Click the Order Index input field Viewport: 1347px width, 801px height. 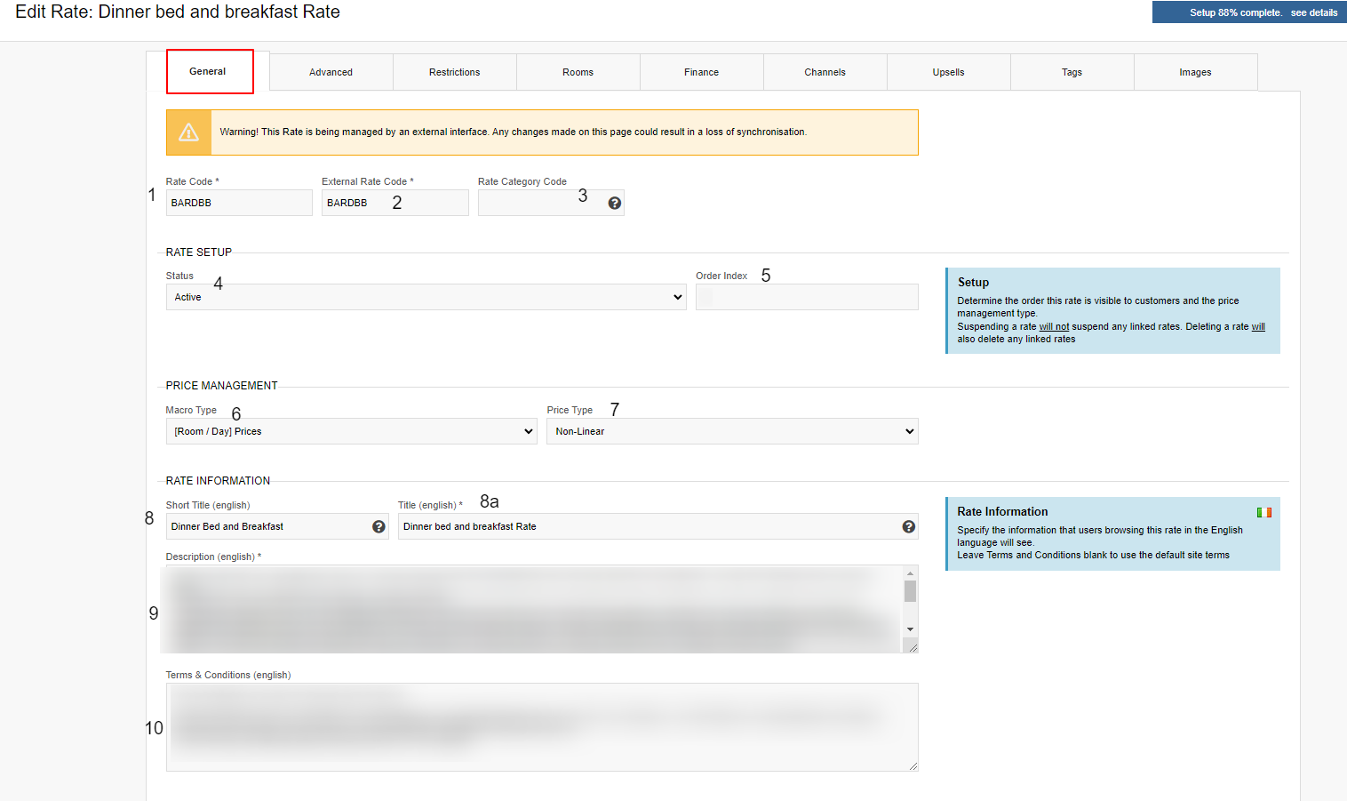tap(807, 297)
